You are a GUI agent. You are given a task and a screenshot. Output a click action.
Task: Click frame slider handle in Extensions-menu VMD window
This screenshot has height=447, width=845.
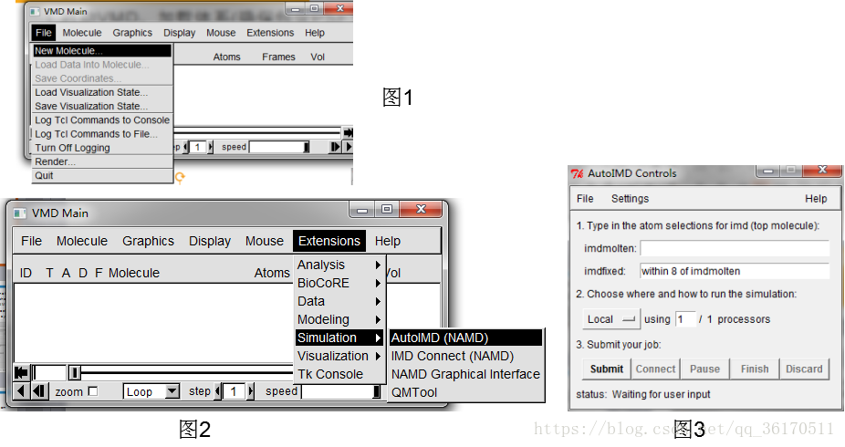(x=74, y=372)
